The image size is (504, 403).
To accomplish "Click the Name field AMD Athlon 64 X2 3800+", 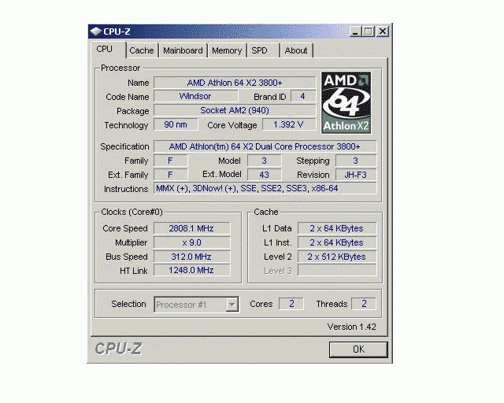I will [x=235, y=83].
